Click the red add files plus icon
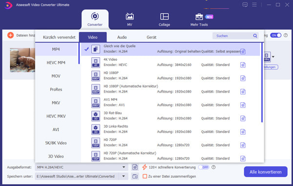This screenshot has width=293, height=186. (10, 35)
